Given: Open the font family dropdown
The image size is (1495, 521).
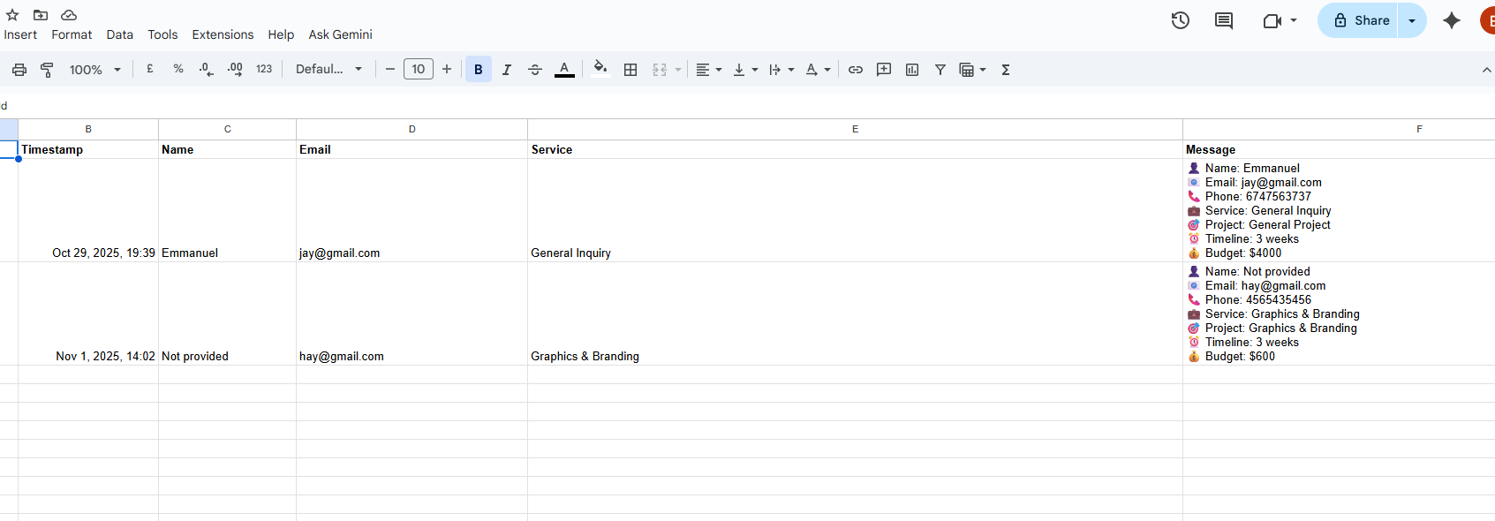Looking at the screenshot, I should (328, 69).
